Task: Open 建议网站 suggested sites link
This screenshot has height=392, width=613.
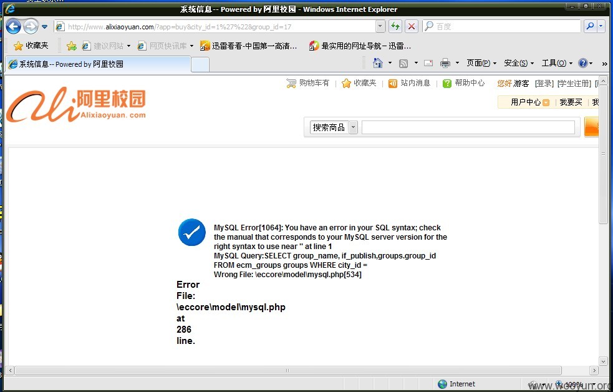Action: [x=103, y=46]
